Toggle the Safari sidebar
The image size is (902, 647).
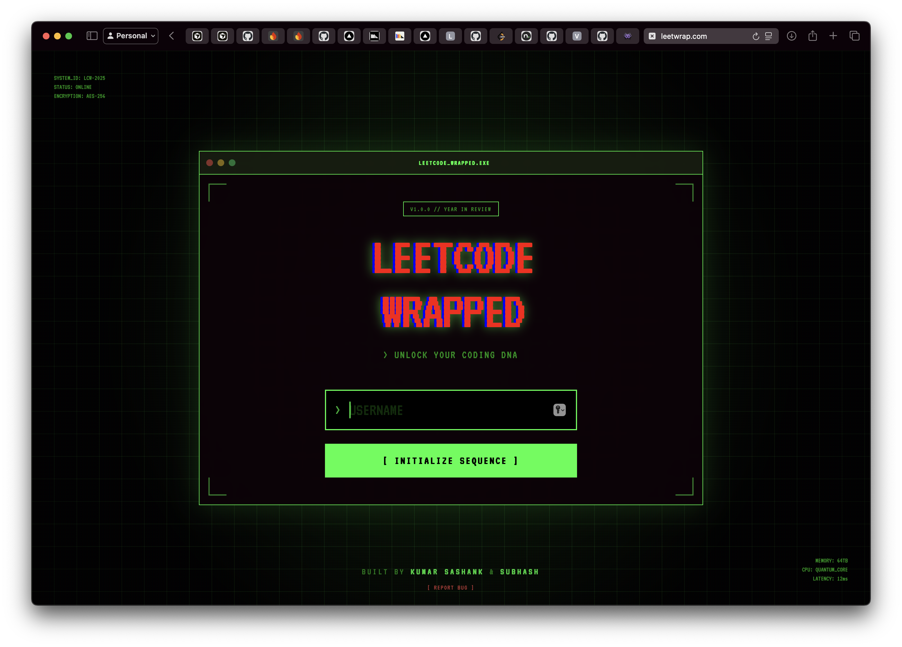click(x=92, y=36)
